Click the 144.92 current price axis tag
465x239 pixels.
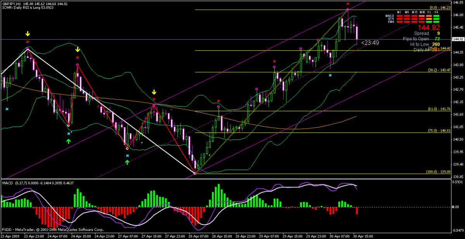[x=458, y=40]
